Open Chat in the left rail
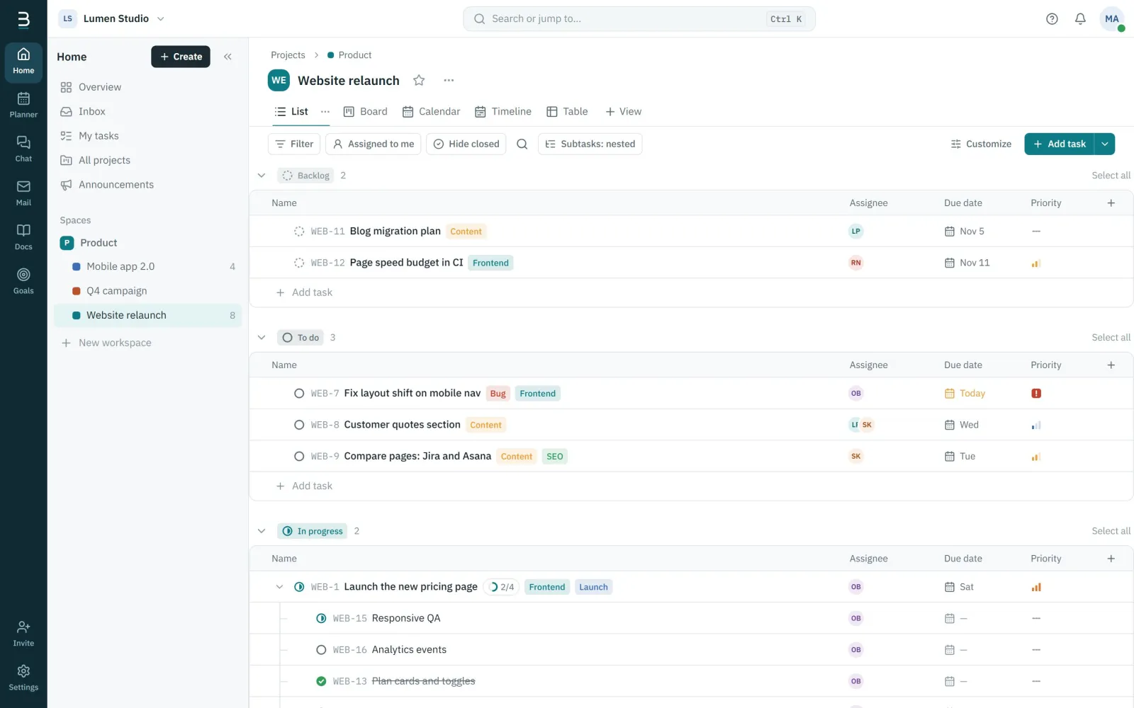The width and height of the screenshot is (1134, 708). (x=23, y=149)
